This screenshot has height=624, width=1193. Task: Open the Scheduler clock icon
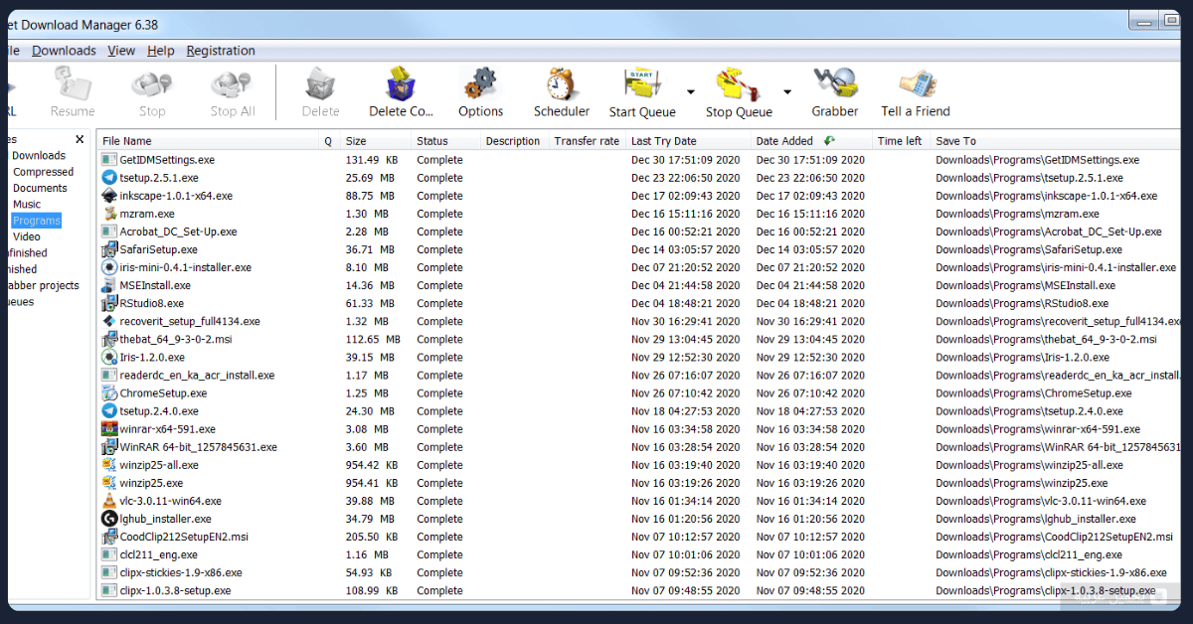click(562, 83)
